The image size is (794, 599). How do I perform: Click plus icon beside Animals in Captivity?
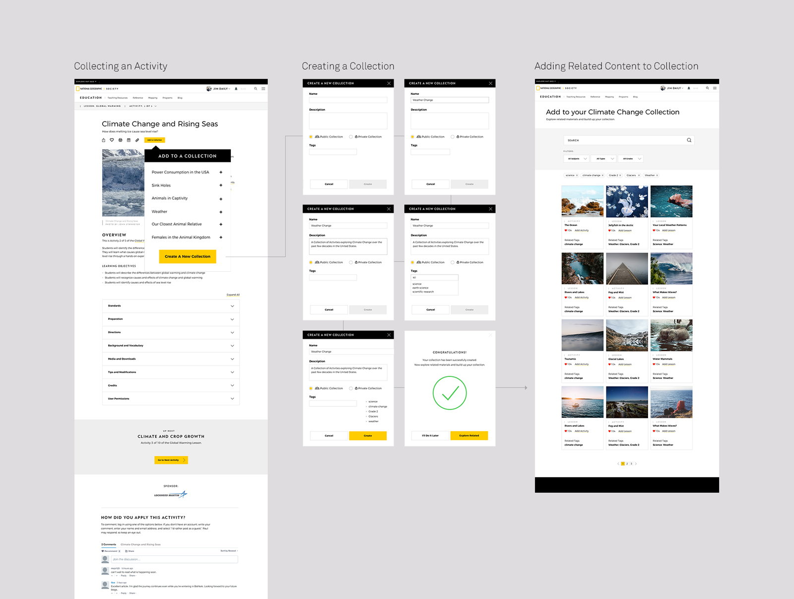pos(221,199)
